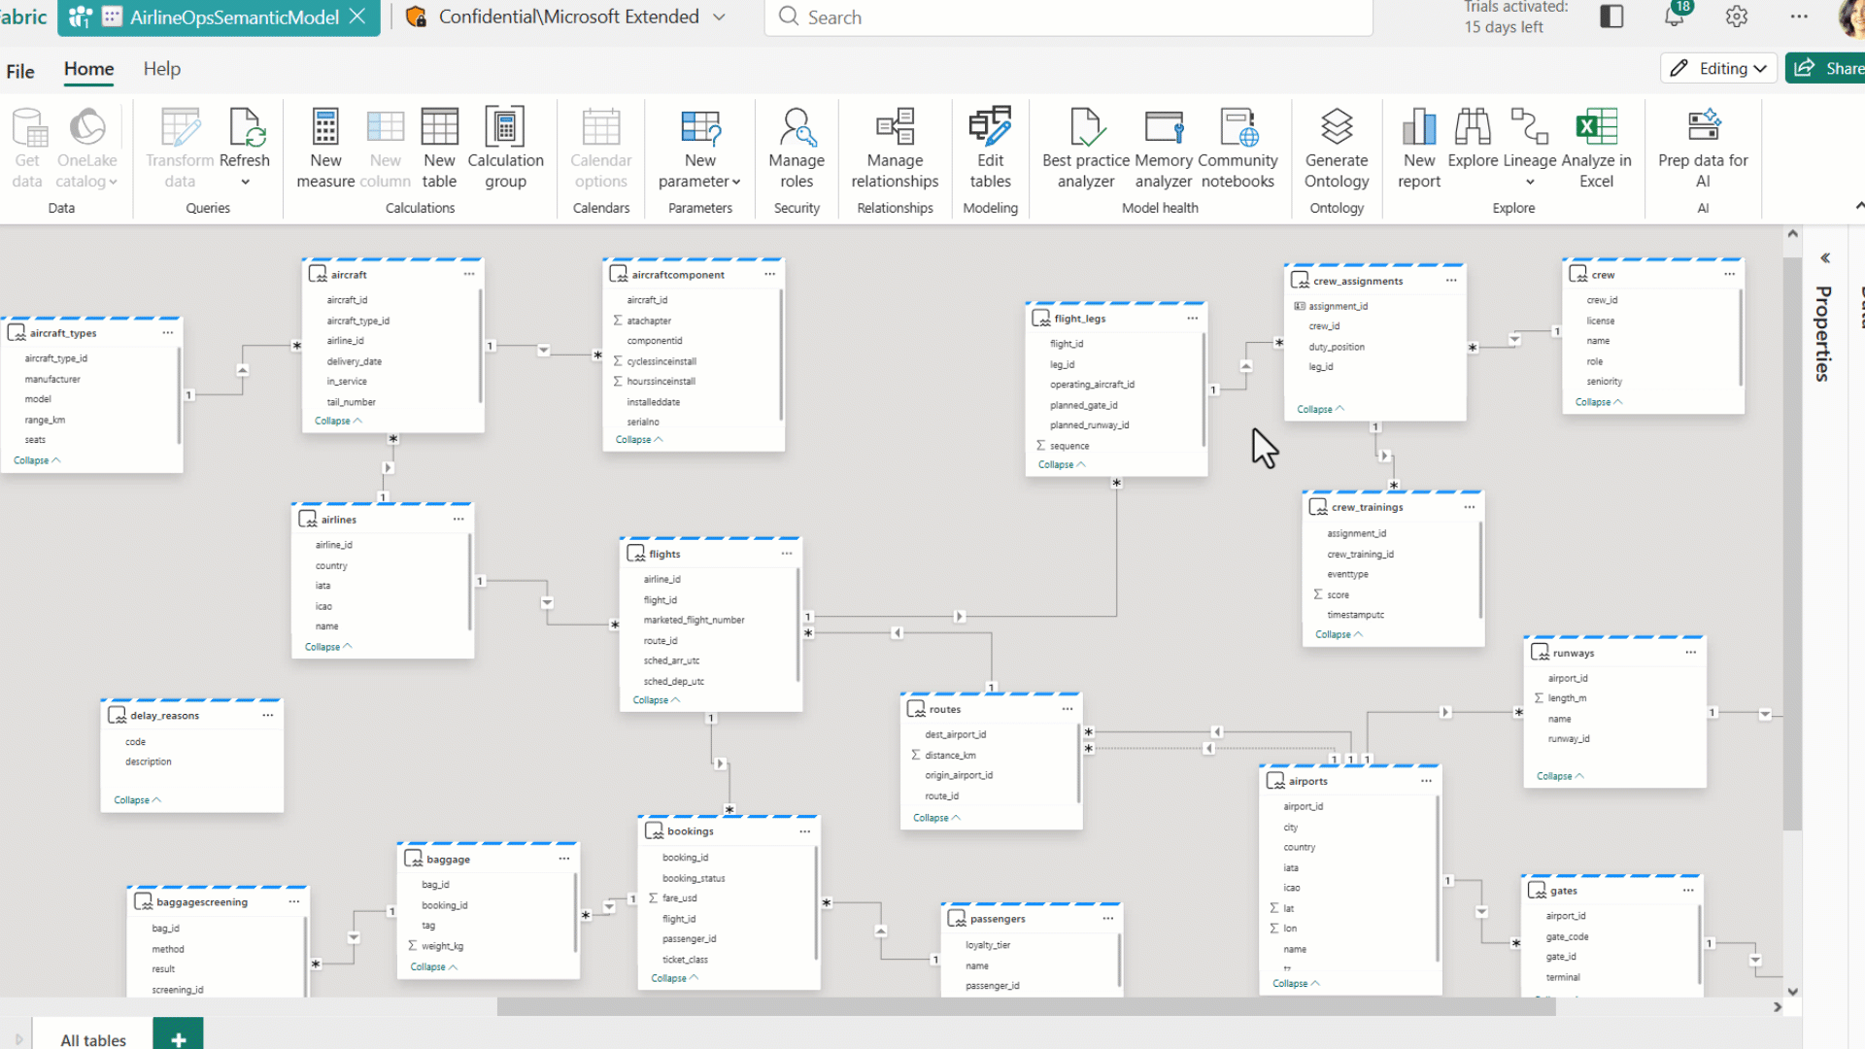The height and width of the screenshot is (1049, 1865).
Task: Open the sensitivity label dropdown
Action: pyautogui.click(x=719, y=17)
